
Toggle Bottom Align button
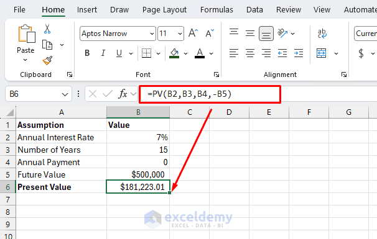(x=266, y=34)
